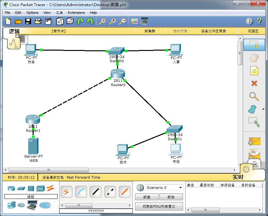
Task: Click the Zoom In magnifier icon
Action: (x=102, y=22)
